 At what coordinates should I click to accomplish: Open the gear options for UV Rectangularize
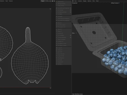(x=70, y=37)
